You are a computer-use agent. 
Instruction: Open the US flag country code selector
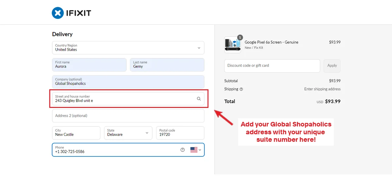195,150
